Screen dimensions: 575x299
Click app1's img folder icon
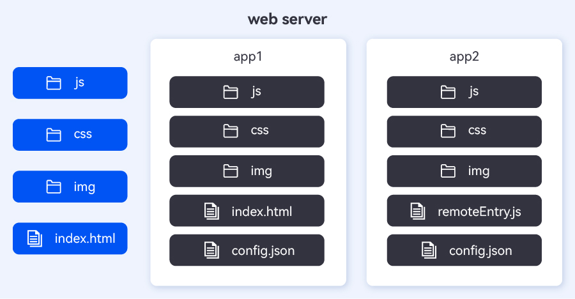231,171
